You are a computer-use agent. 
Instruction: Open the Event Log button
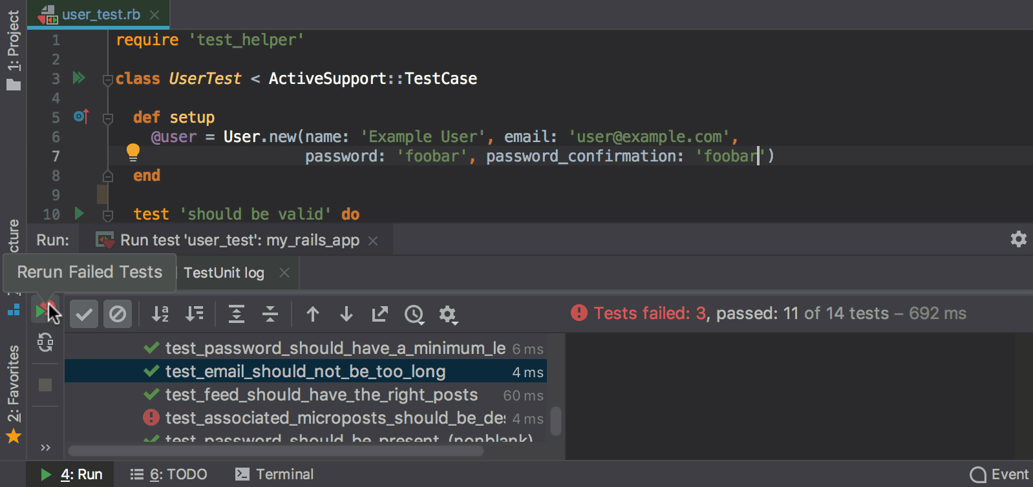[999, 475]
